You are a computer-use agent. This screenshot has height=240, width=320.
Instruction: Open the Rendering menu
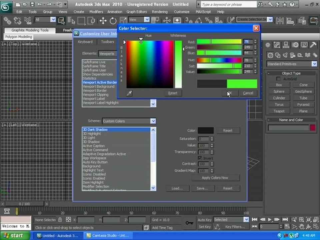coord(160,12)
